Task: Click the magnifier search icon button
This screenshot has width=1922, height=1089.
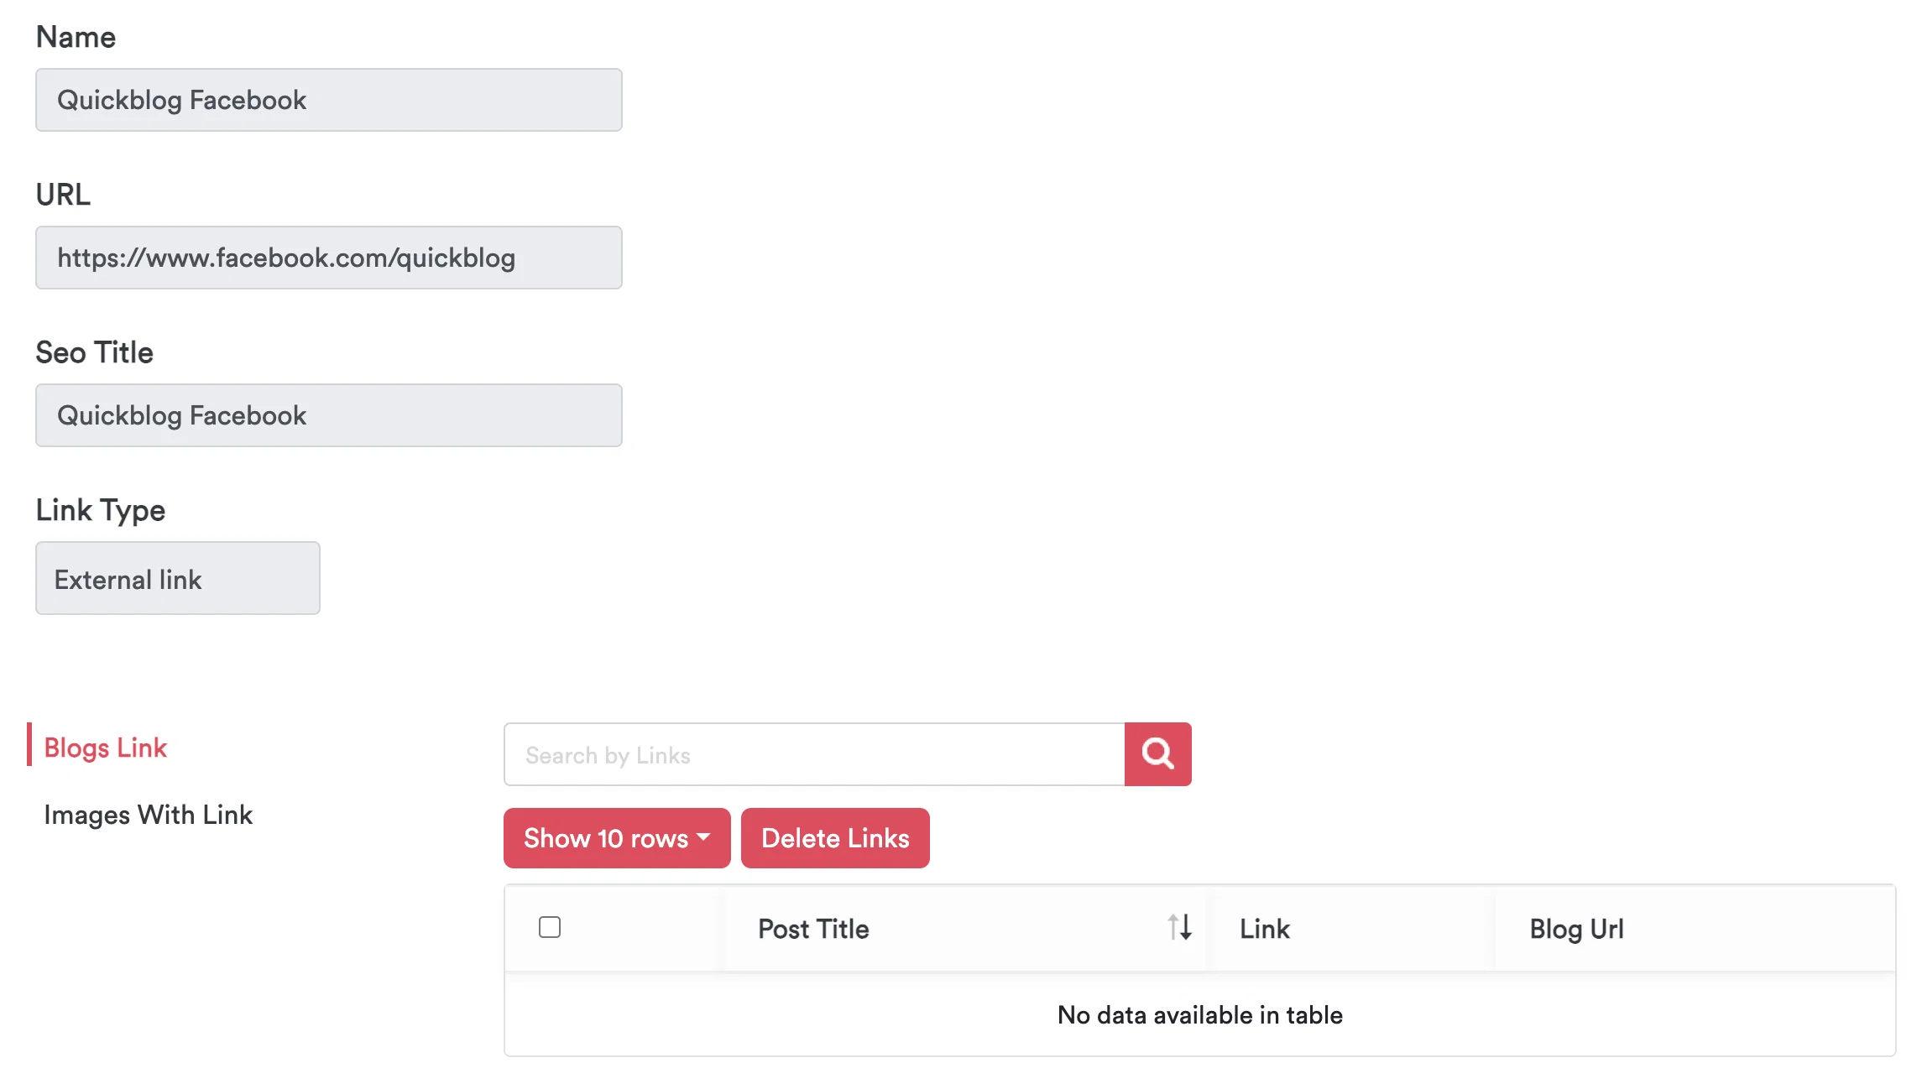Action: click(x=1157, y=753)
